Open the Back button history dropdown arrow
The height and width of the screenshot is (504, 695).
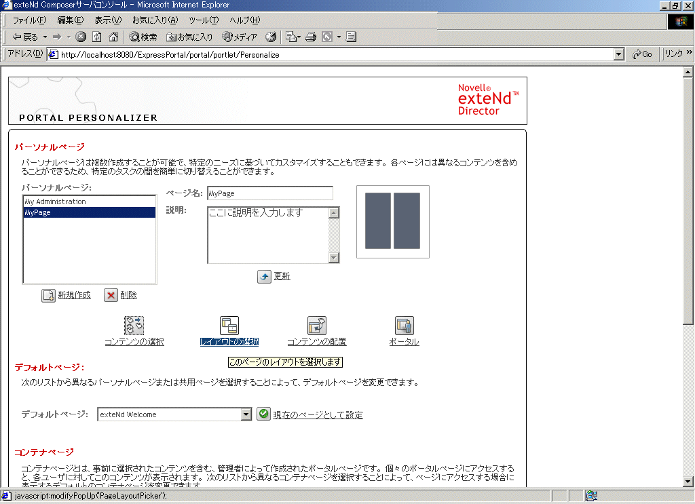coord(45,37)
